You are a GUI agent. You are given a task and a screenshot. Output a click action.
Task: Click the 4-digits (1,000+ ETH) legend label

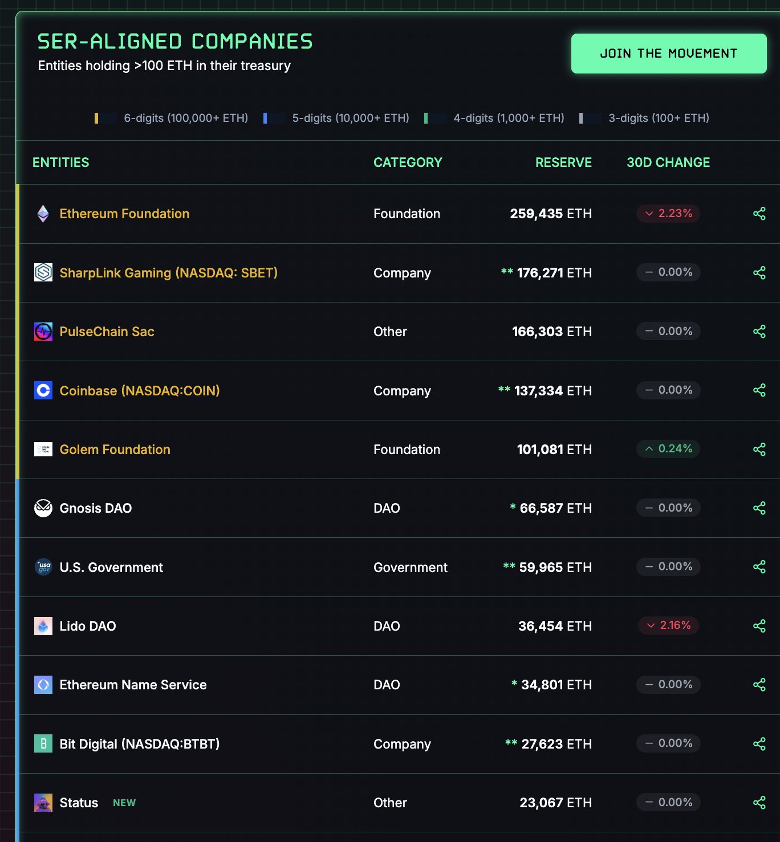pos(509,118)
